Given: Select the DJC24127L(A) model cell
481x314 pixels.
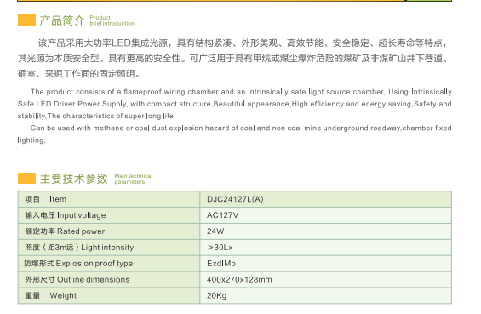Looking at the screenshot, I should point(326,199).
